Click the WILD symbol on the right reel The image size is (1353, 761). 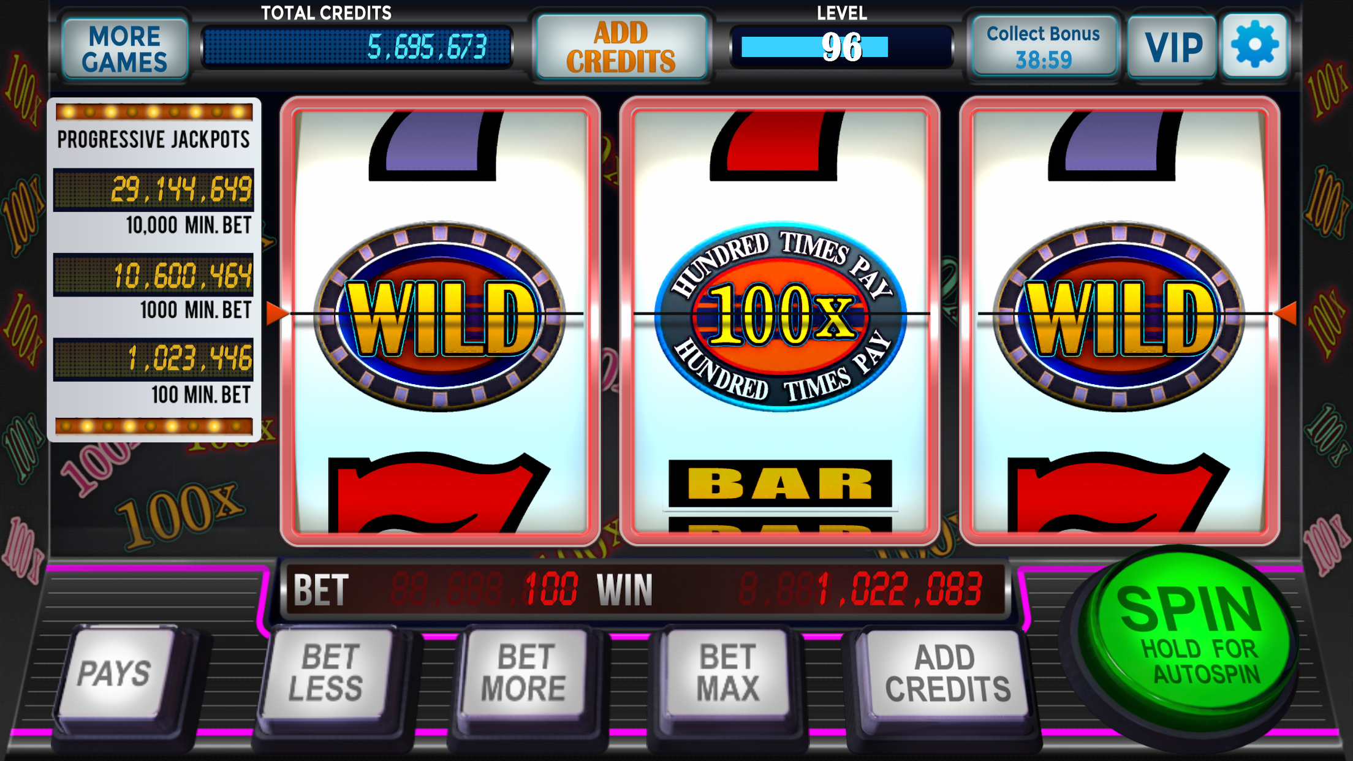tap(1119, 316)
